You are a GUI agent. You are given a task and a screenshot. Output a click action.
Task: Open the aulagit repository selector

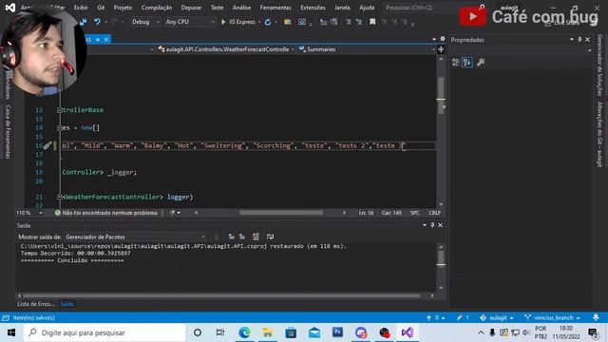(x=497, y=317)
